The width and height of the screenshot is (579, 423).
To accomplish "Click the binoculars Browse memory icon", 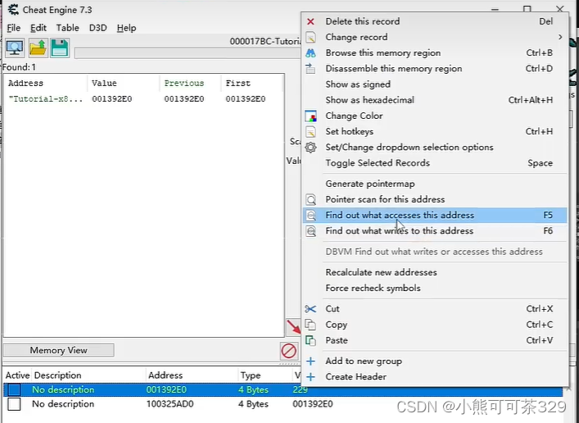I will tap(310, 52).
